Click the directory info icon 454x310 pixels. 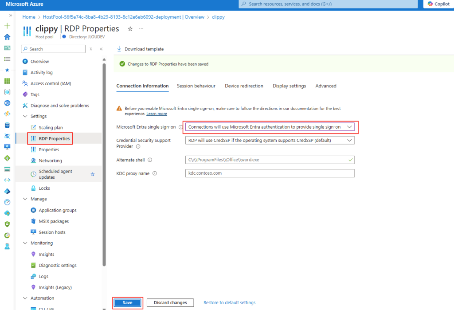click(x=64, y=37)
